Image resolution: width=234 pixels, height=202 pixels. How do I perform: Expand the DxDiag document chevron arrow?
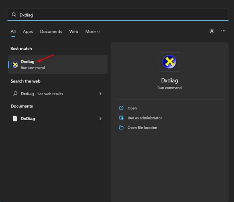[x=101, y=119]
